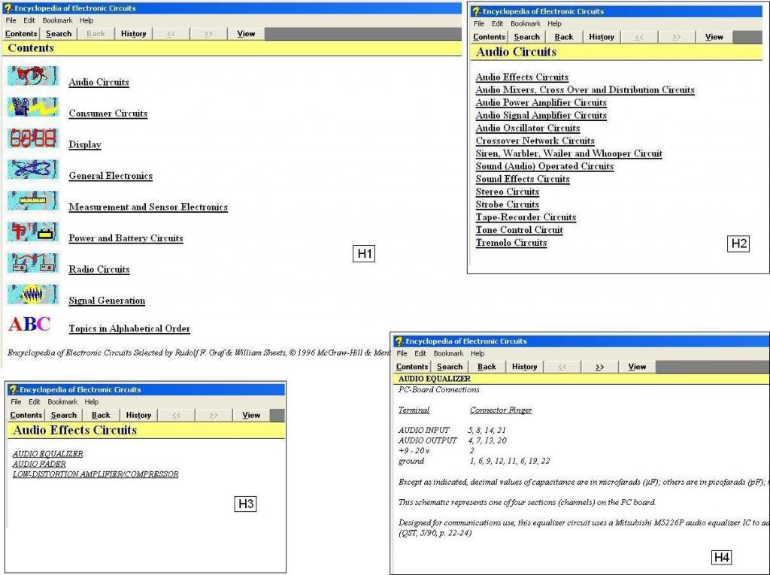Click Search button in Audio Circuits window
The width and height of the screenshot is (770, 575).
[x=526, y=37]
